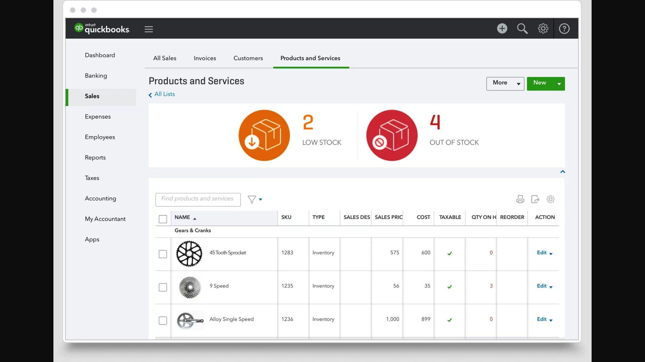
Task: Open Expenses in the sidebar
Action: (98, 117)
